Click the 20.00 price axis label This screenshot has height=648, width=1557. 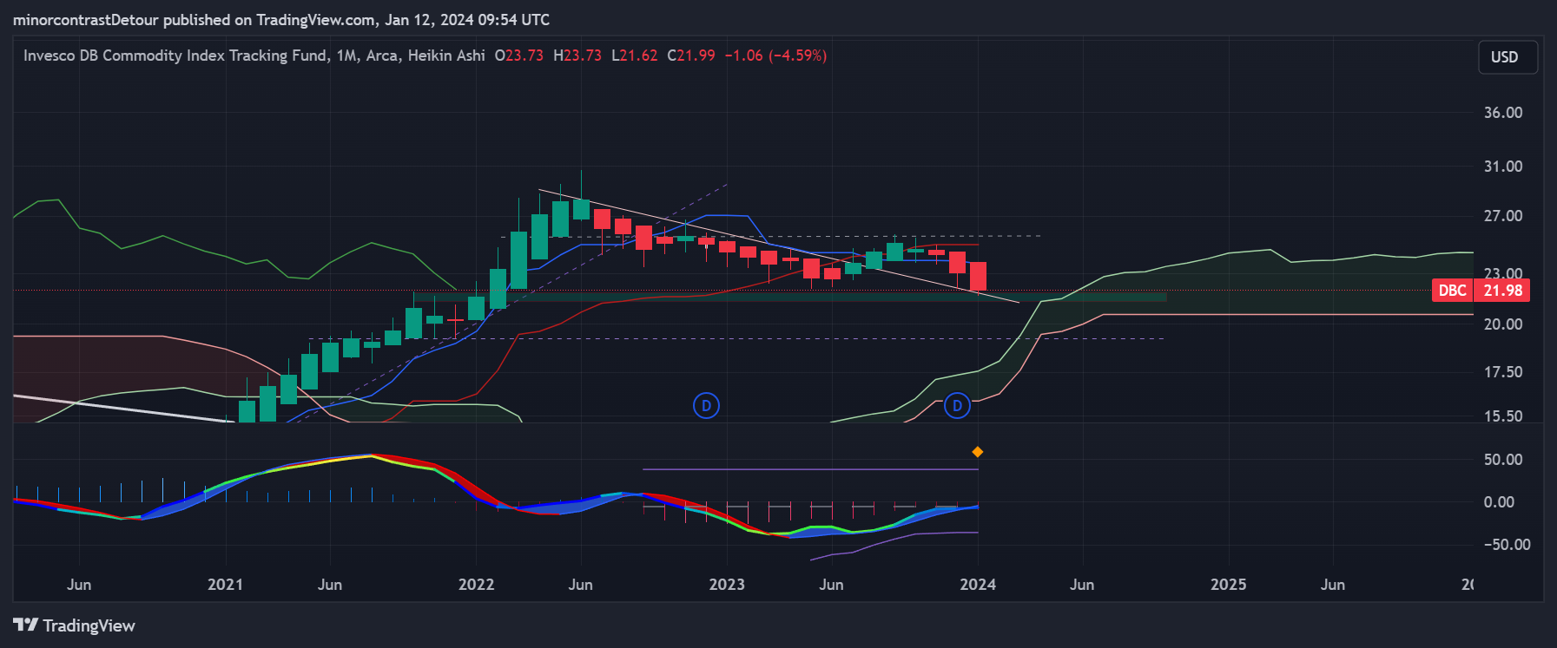click(x=1503, y=324)
